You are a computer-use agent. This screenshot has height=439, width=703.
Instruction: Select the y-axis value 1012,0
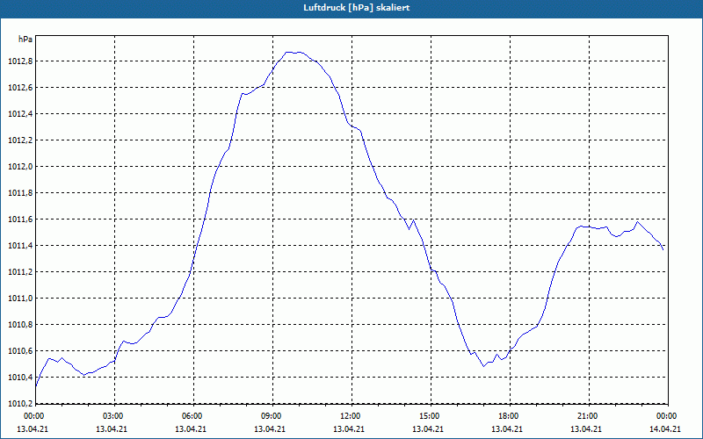pyautogui.click(x=20, y=167)
